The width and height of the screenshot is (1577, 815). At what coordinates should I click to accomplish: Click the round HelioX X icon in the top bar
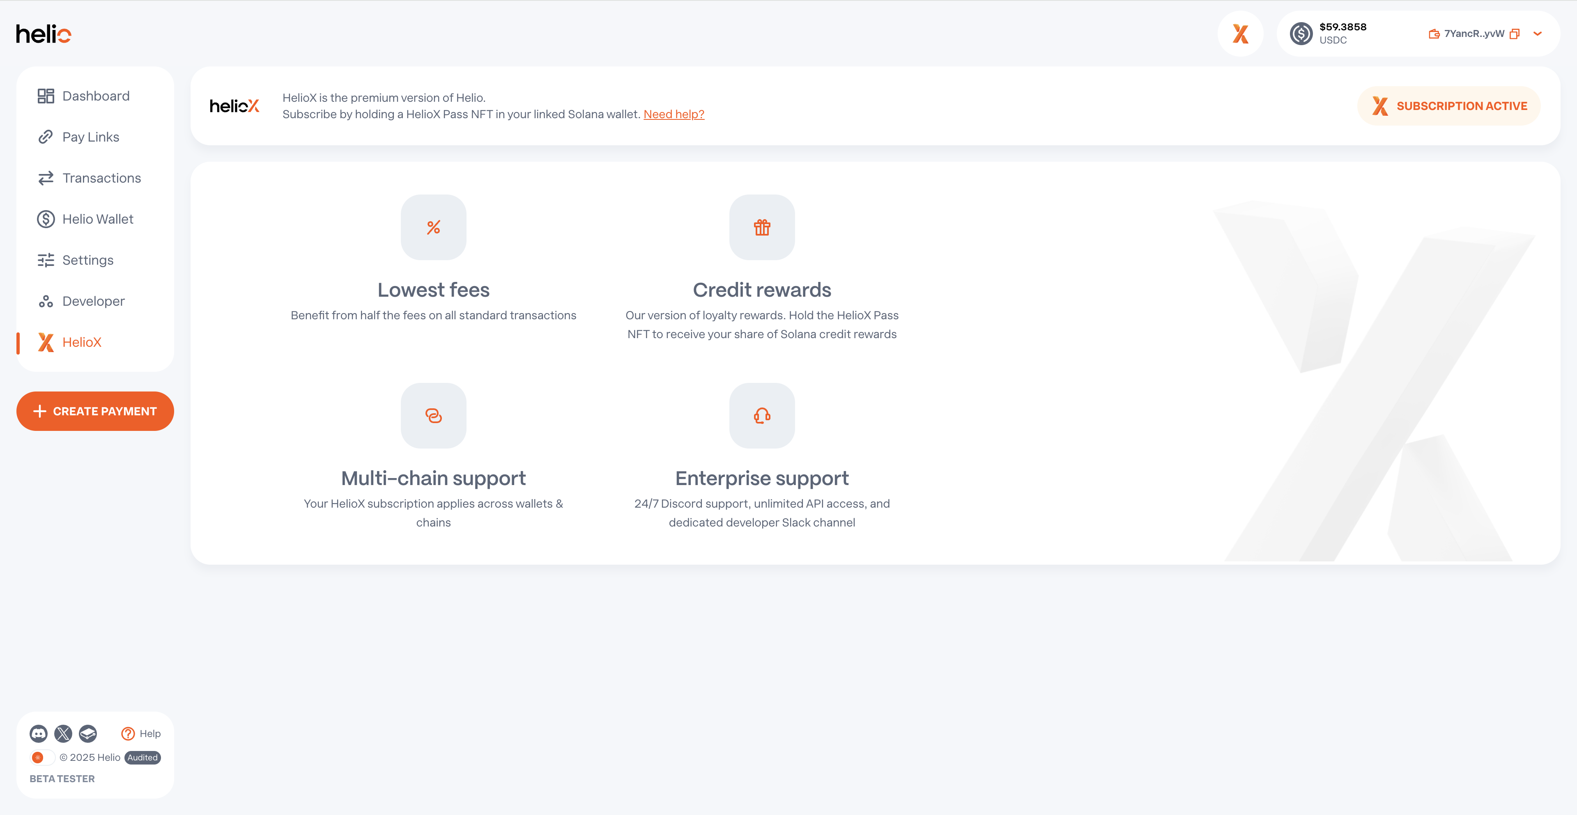(x=1240, y=34)
